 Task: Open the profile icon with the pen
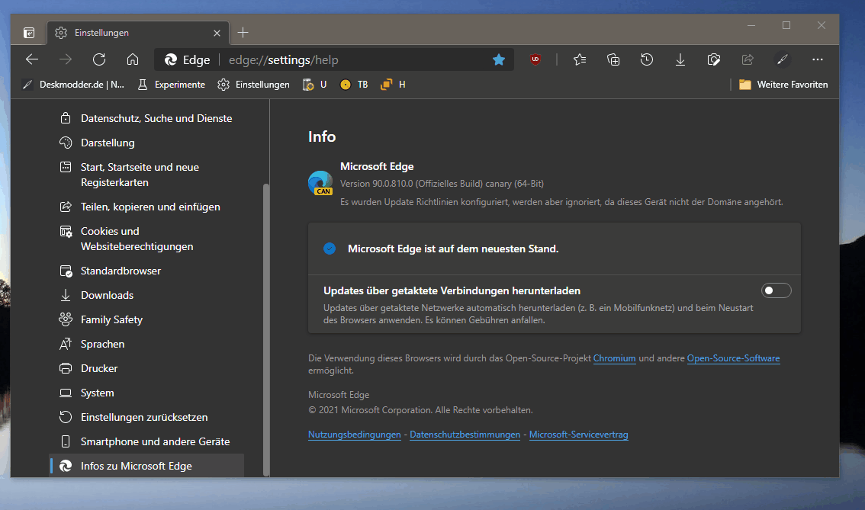(x=783, y=59)
